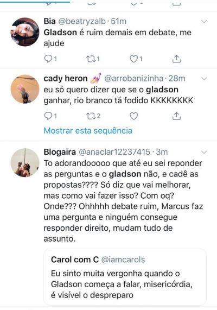Open quoted tweet from Carol com C
The height and width of the screenshot is (310, 217).
pos(125,277)
